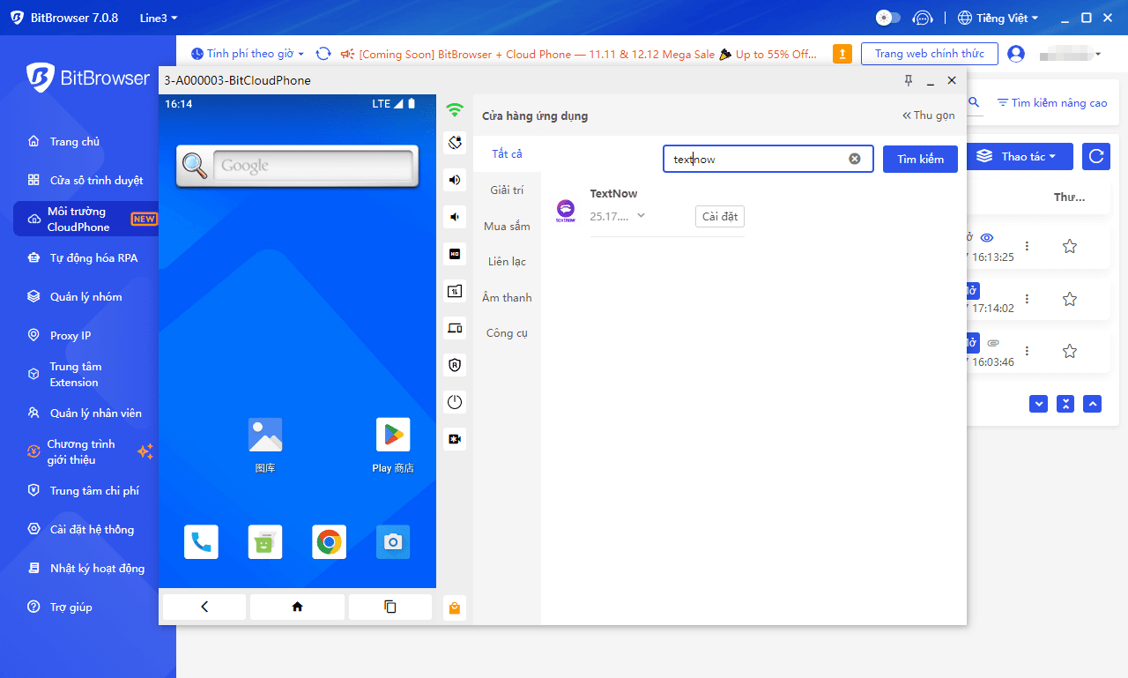Open the Play Store app on phone

[x=393, y=436]
